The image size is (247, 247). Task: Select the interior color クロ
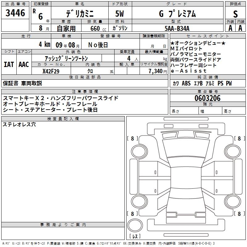(90, 71)
